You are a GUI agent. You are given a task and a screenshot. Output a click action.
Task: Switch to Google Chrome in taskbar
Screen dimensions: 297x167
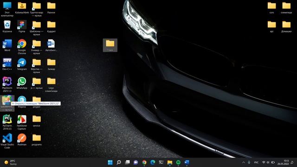pyautogui.click(x=144, y=162)
